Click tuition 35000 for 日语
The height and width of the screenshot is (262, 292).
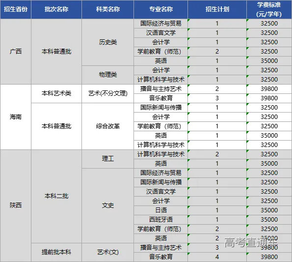click(269, 210)
